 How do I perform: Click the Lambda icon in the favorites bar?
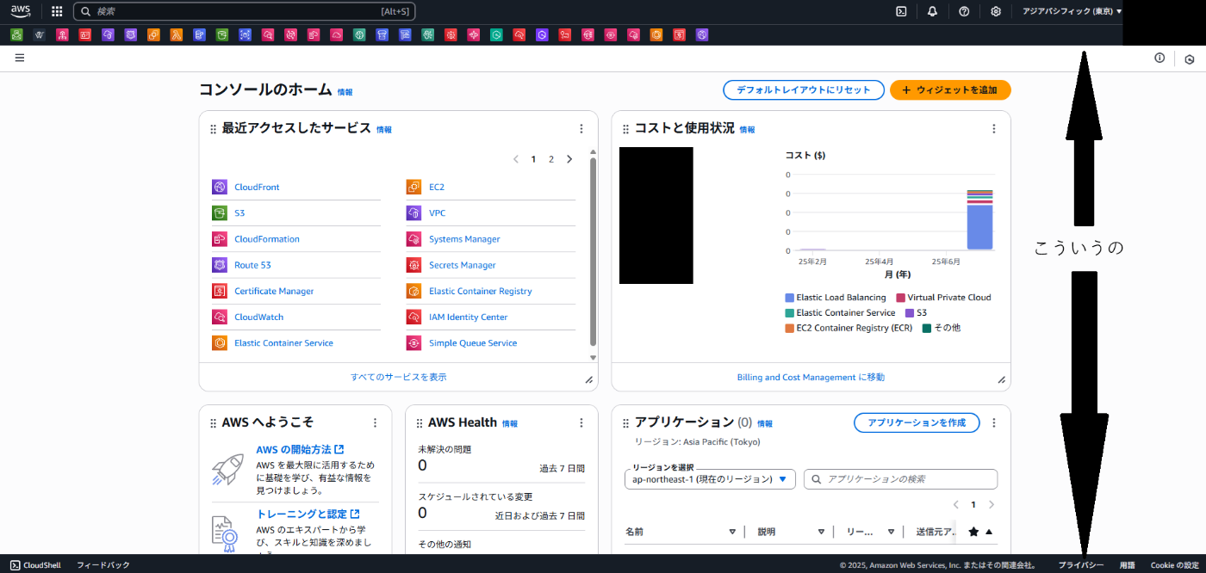tap(177, 35)
